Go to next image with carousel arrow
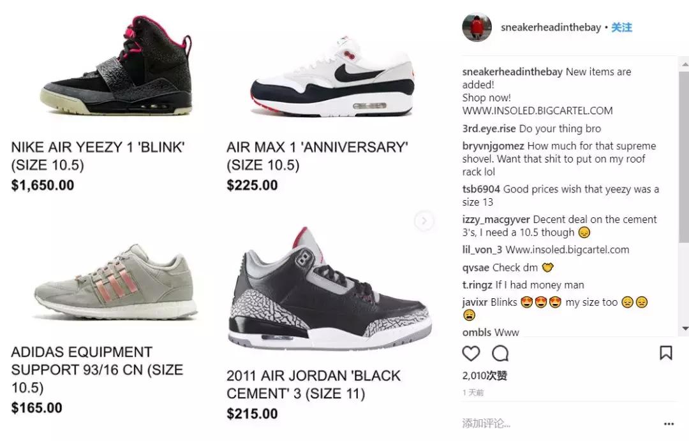Screen dimensions: 689x441 point(424,220)
